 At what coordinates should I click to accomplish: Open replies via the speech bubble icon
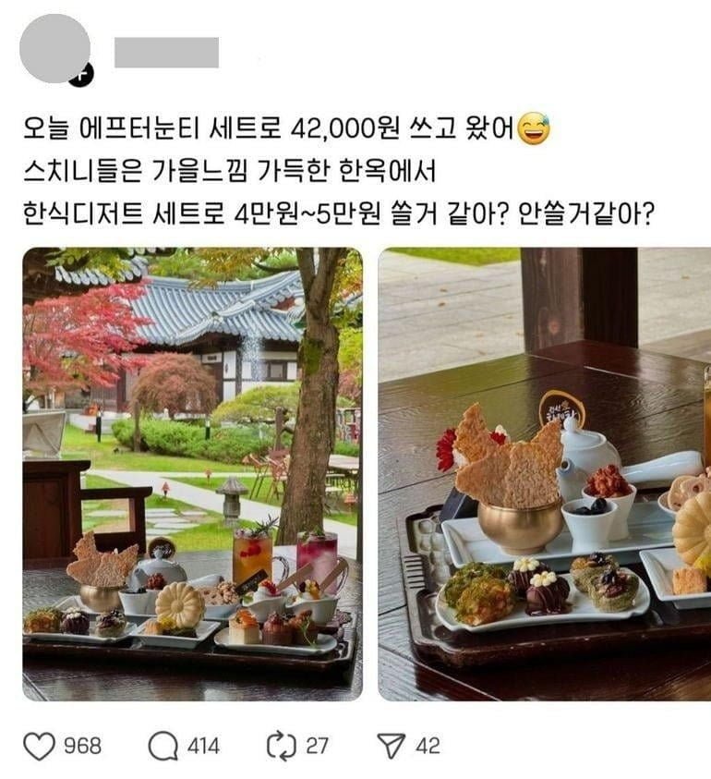click(163, 747)
